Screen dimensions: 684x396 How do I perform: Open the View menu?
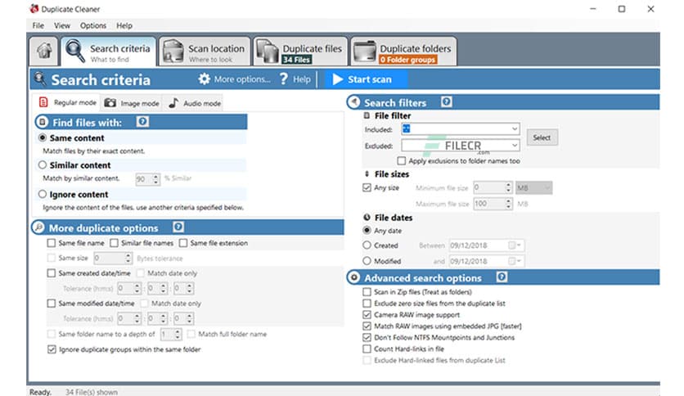[x=62, y=25]
